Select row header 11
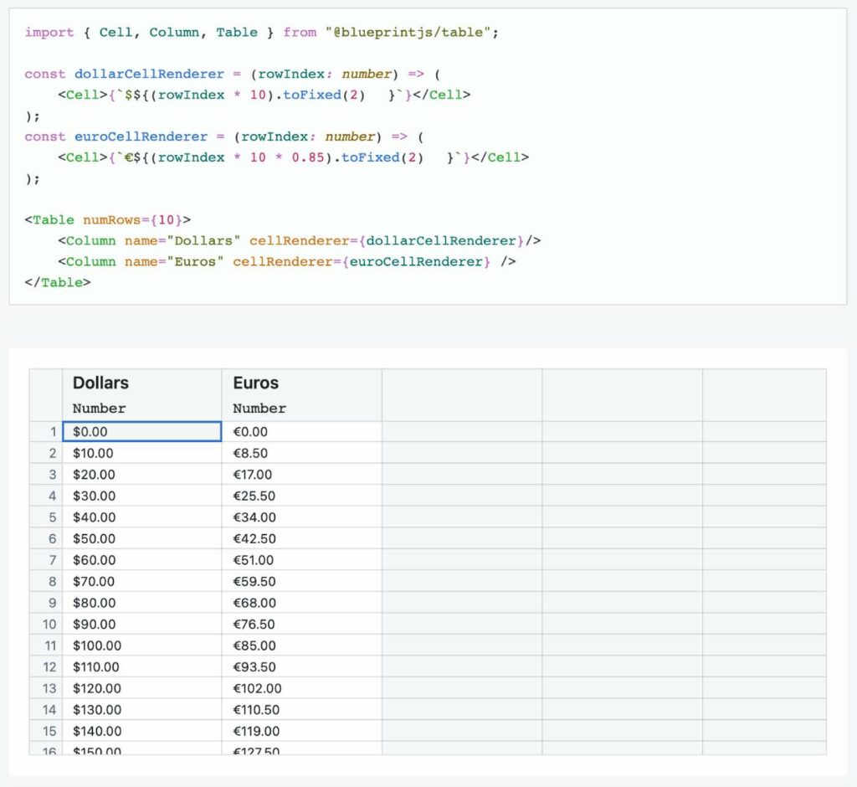This screenshot has width=857, height=787. [46, 645]
